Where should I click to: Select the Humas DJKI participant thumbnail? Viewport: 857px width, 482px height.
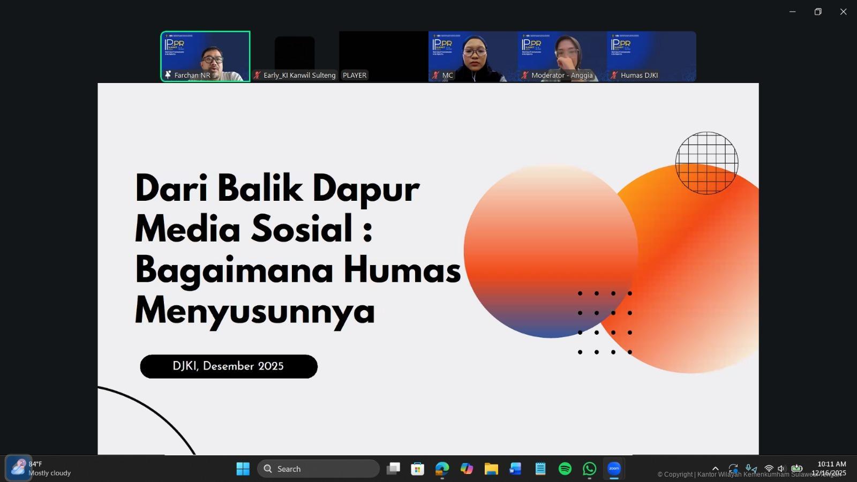651,56
